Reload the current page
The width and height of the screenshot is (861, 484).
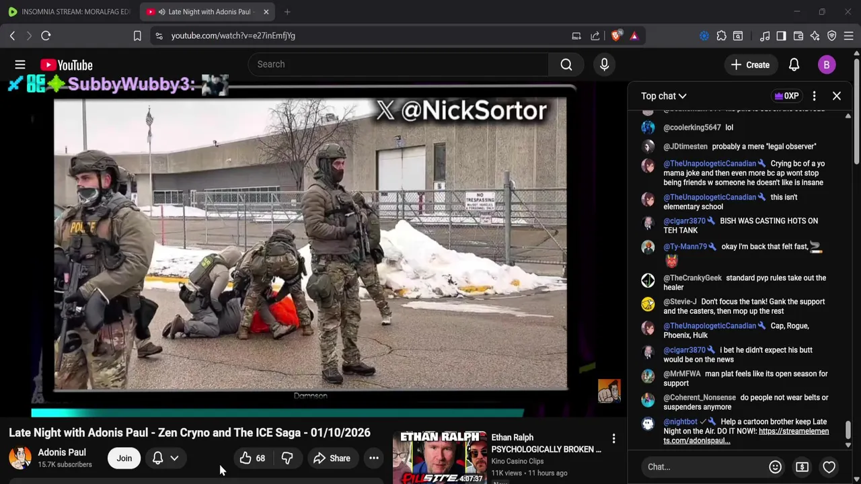pos(46,36)
